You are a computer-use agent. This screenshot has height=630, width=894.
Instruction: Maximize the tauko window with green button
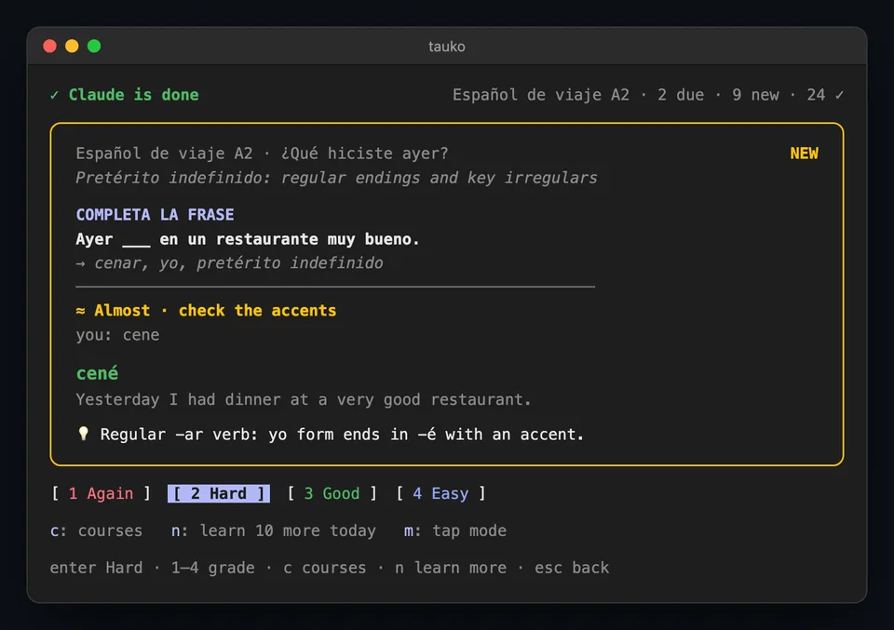tap(94, 47)
